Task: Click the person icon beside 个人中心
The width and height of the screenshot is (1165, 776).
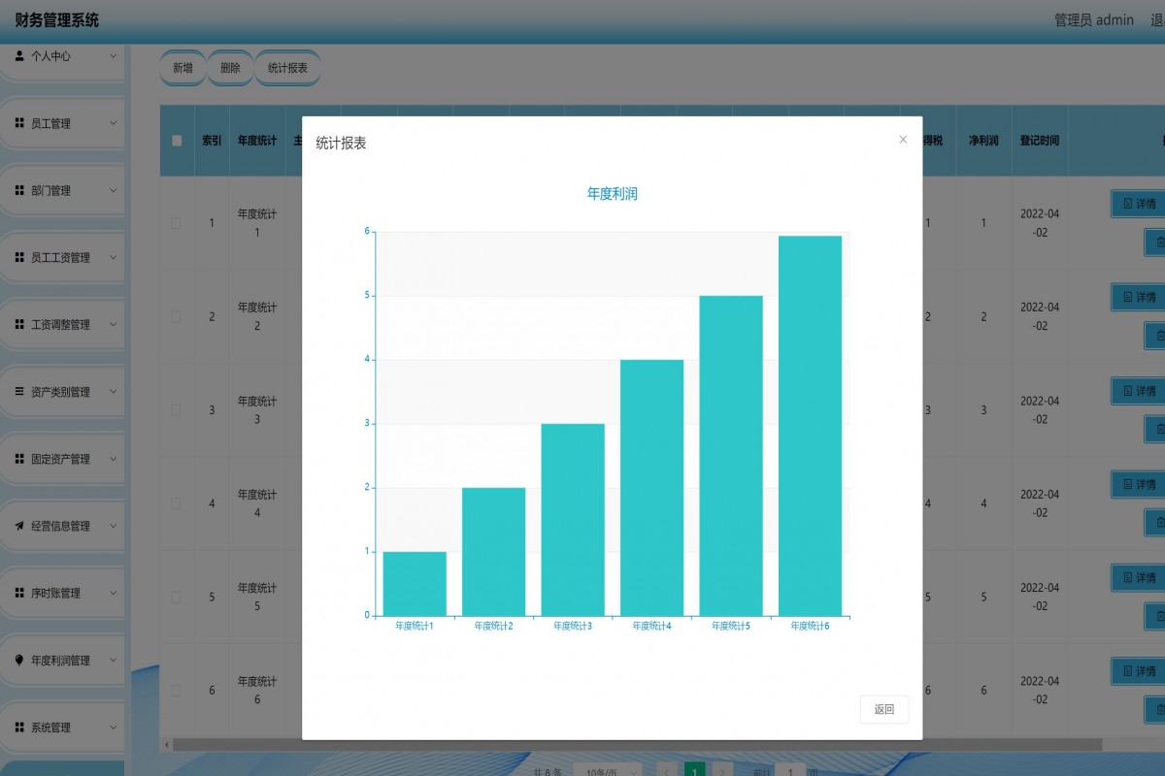Action: [x=19, y=56]
